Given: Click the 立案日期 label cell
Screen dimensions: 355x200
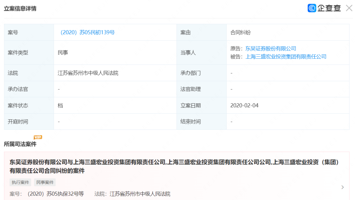Looking at the screenshot, I should tap(201, 106).
